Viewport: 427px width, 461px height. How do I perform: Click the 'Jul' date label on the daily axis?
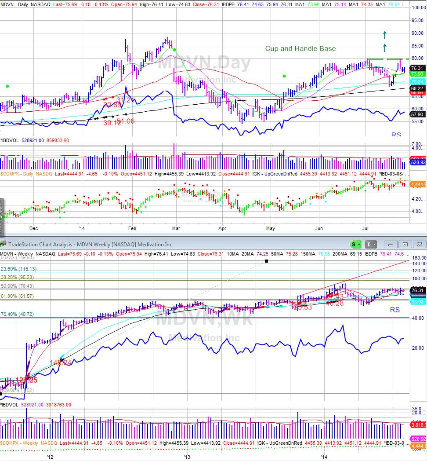tap(365, 228)
